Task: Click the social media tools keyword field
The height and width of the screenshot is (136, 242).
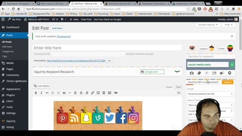Action: (208, 65)
